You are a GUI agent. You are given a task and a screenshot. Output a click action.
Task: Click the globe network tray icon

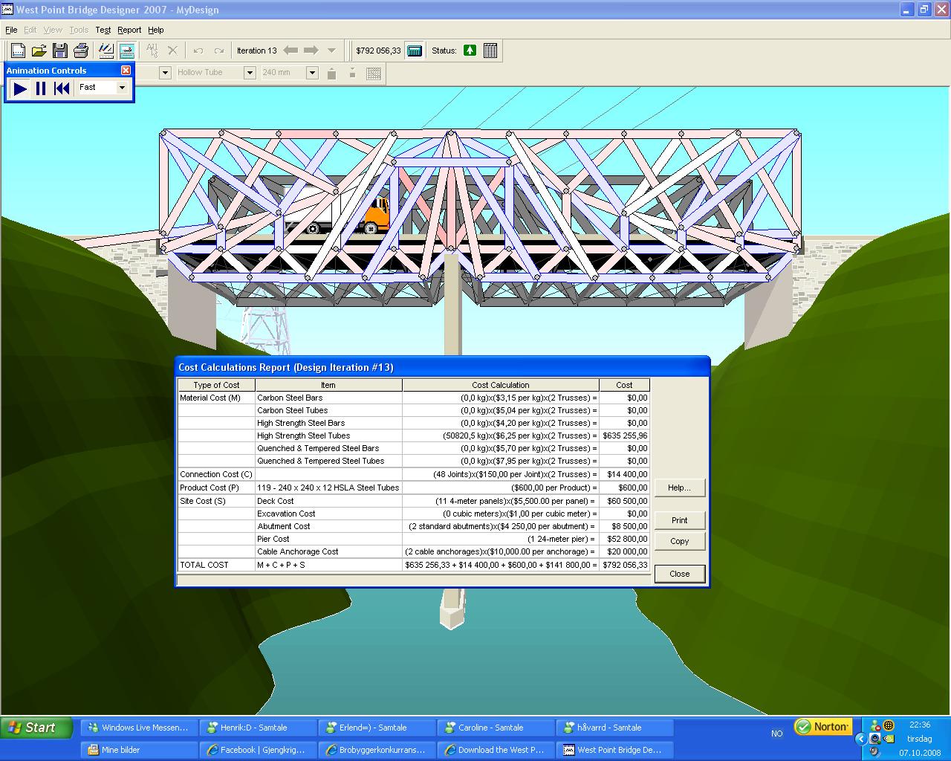pos(889,725)
